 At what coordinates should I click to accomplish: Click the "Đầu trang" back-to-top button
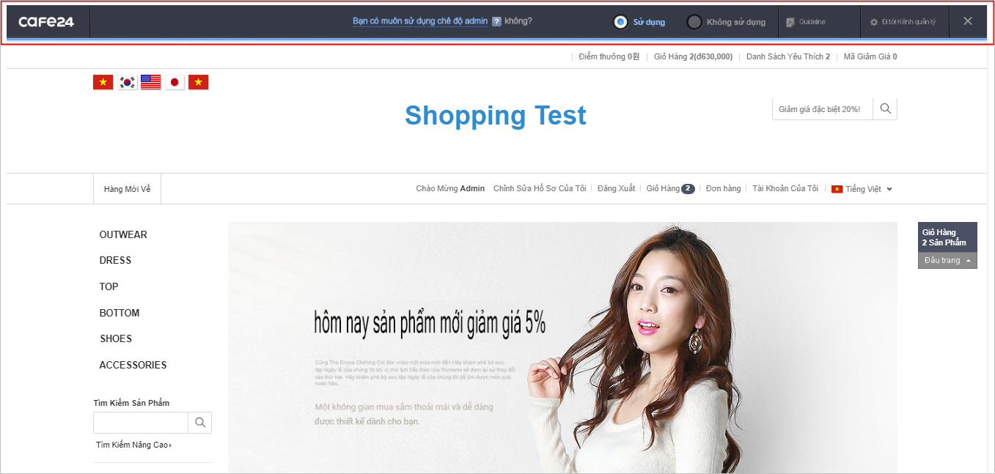pos(947,261)
